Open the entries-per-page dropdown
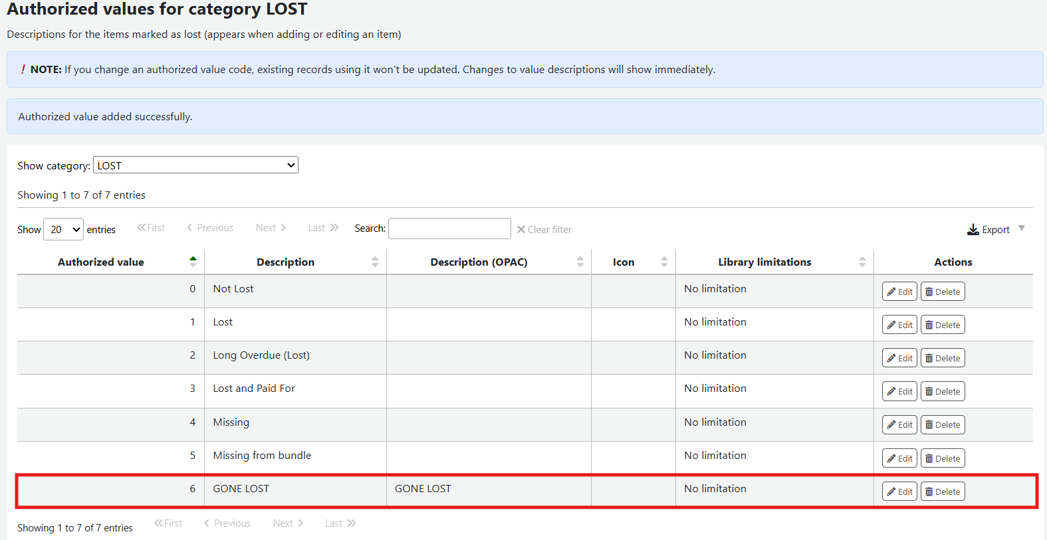Screen dimensions: 1047x540 click(64, 229)
